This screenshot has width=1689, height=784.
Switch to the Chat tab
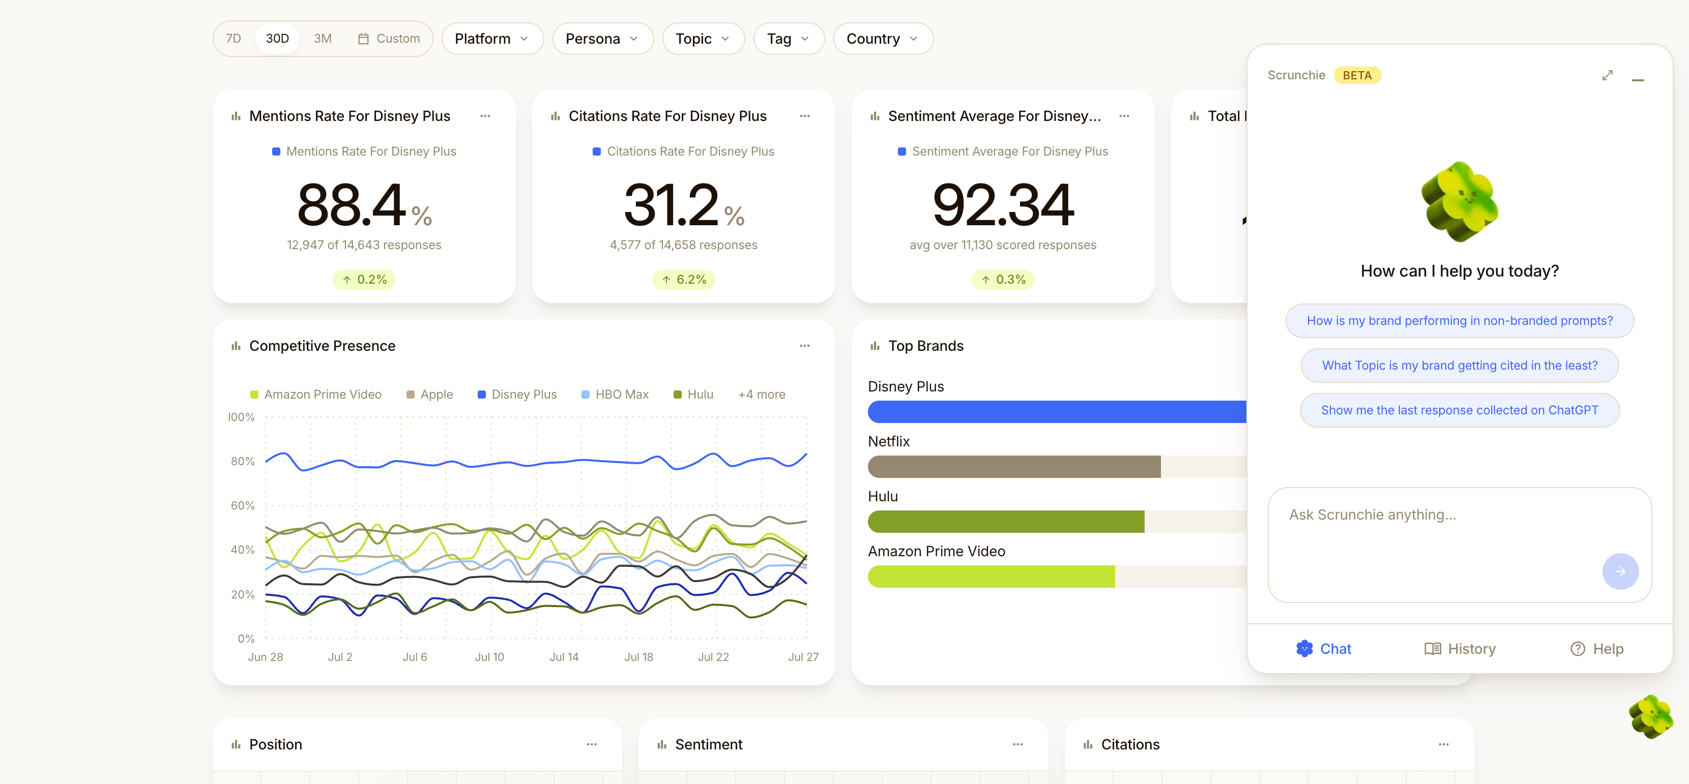[x=1323, y=648]
